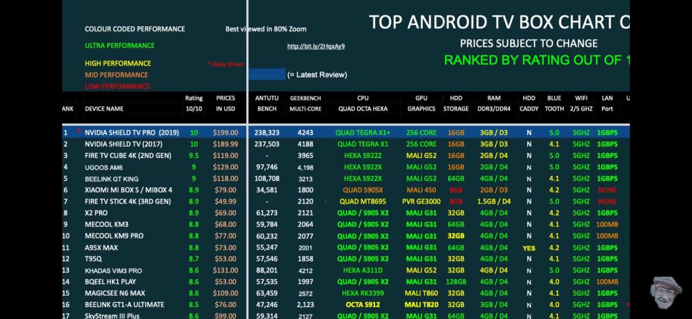
Task: Click the 238,323 Antutu score
Action: point(267,133)
